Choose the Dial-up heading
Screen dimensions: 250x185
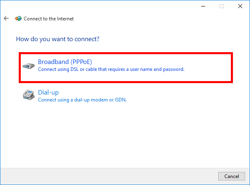point(48,92)
